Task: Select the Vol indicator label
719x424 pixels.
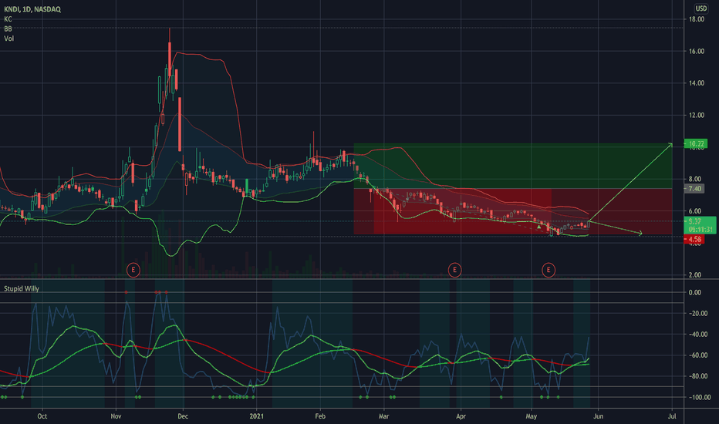Action: 8,39
